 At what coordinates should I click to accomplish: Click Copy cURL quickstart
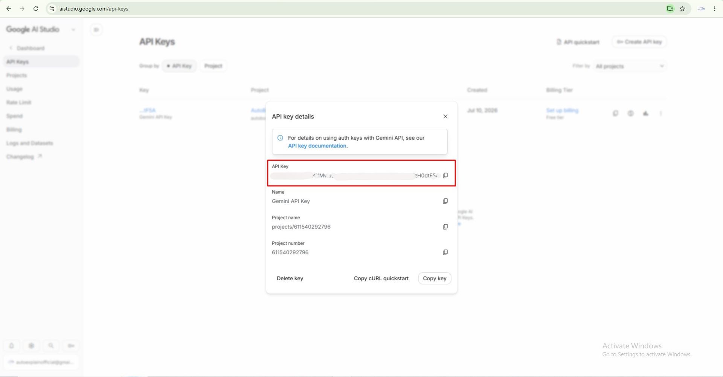381,278
